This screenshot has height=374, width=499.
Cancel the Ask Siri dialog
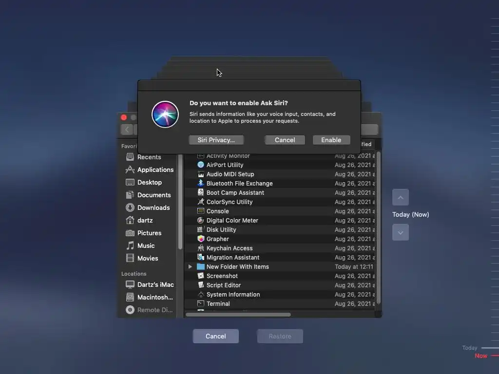tap(285, 140)
